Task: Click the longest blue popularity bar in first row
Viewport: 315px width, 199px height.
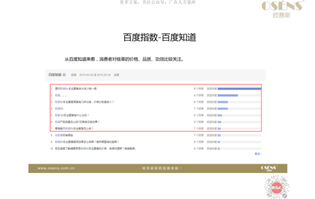Action: coord(239,88)
